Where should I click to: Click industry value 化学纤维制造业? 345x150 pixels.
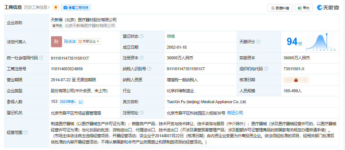[x=181, y=91]
